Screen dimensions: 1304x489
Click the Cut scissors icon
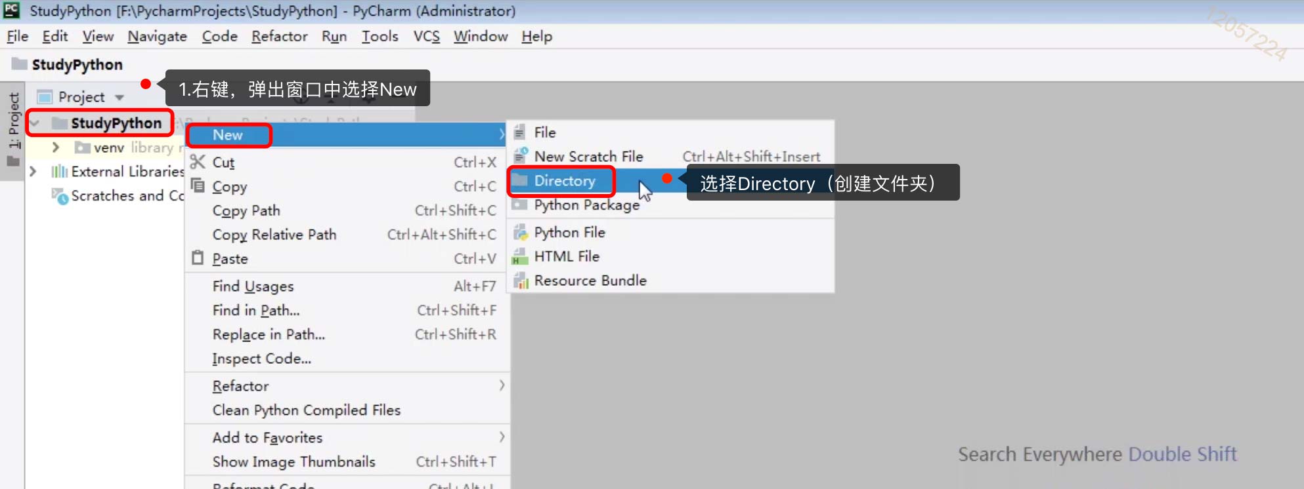point(198,161)
